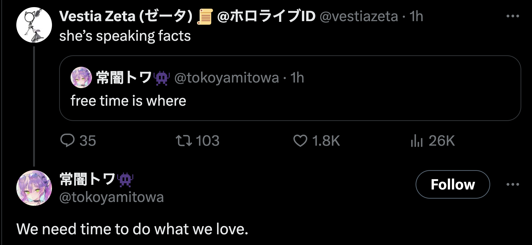This screenshot has width=532, height=245.
Task: Open the quoted tweet "free time is where"
Action: point(290,101)
